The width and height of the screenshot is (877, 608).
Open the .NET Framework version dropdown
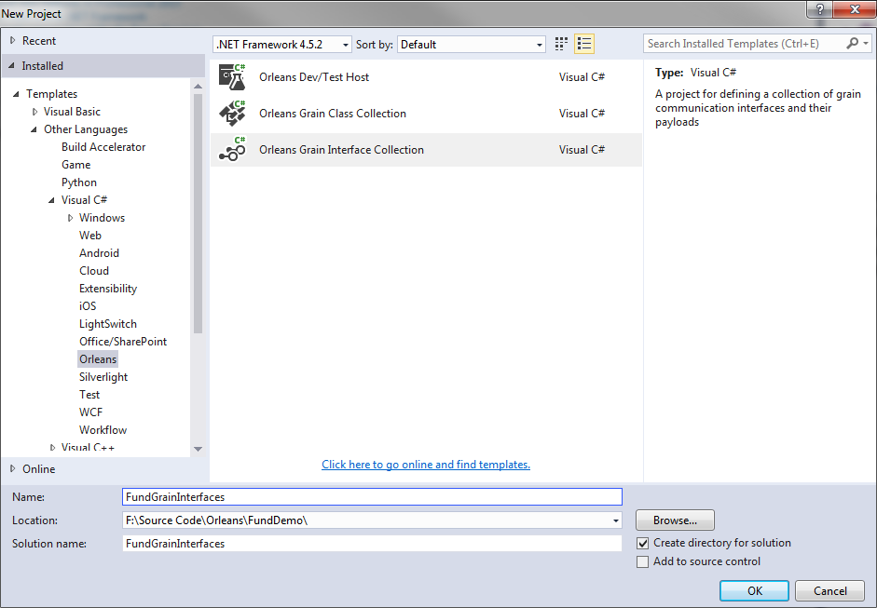[281, 45]
